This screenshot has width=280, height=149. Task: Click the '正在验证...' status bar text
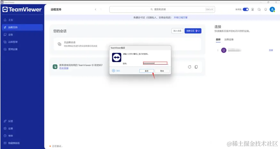coord(57,146)
